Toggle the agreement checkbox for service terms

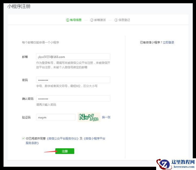click(23, 138)
